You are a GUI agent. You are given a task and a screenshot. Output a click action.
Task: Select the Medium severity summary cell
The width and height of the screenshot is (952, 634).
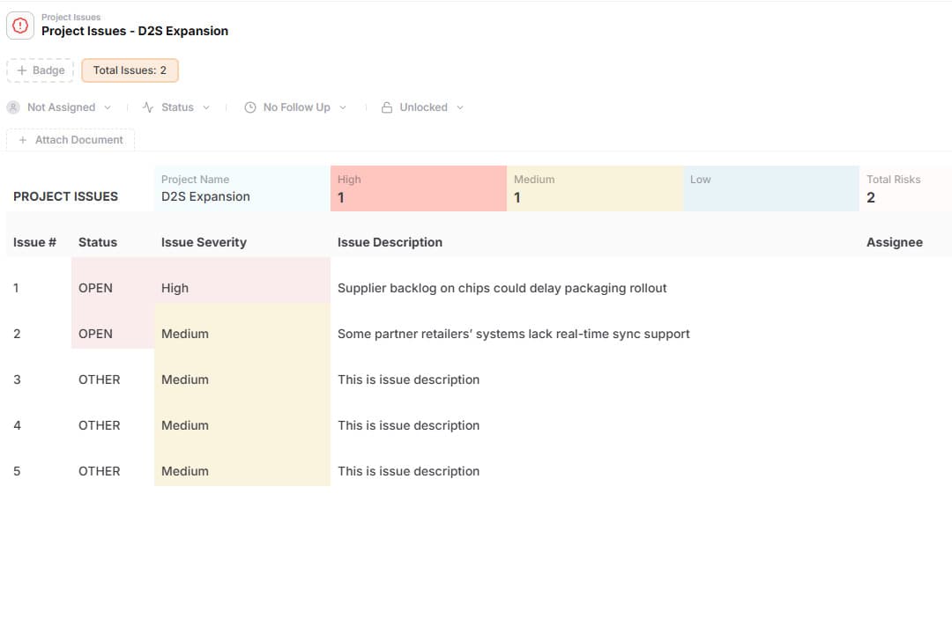click(595, 188)
